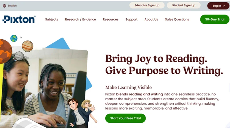The height and width of the screenshot is (129, 230).
Task: Open the Pixton logo homepage
Action: (x=19, y=19)
